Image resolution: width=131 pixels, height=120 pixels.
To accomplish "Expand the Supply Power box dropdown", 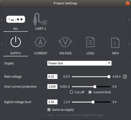I will (109, 63).
